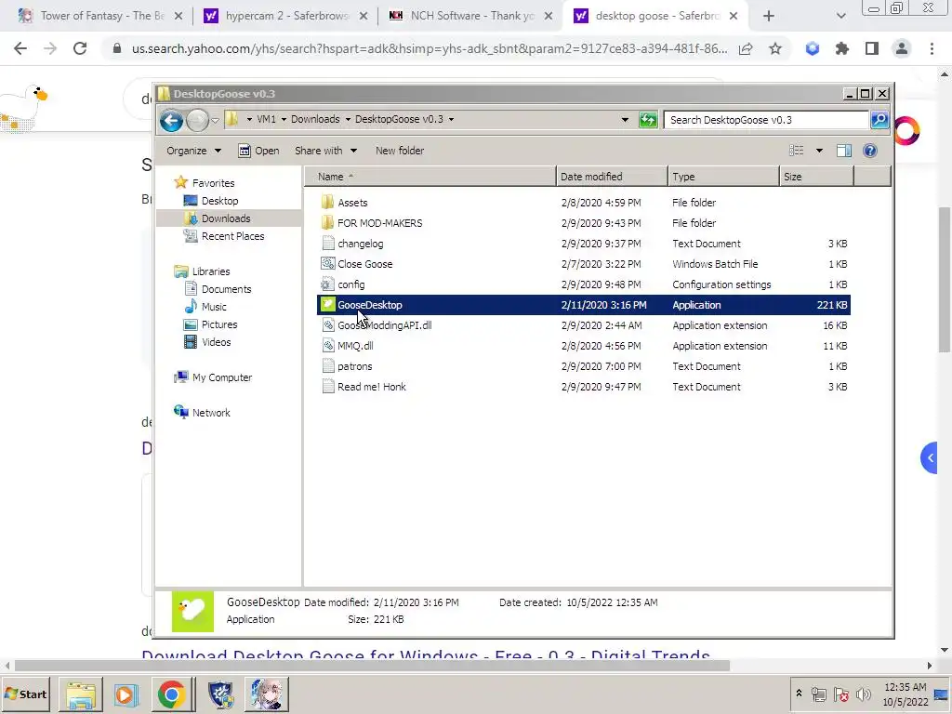Open the Chrome profile avatar icon
The width and height of the screenshot is (952, 714).
(902, 48)
